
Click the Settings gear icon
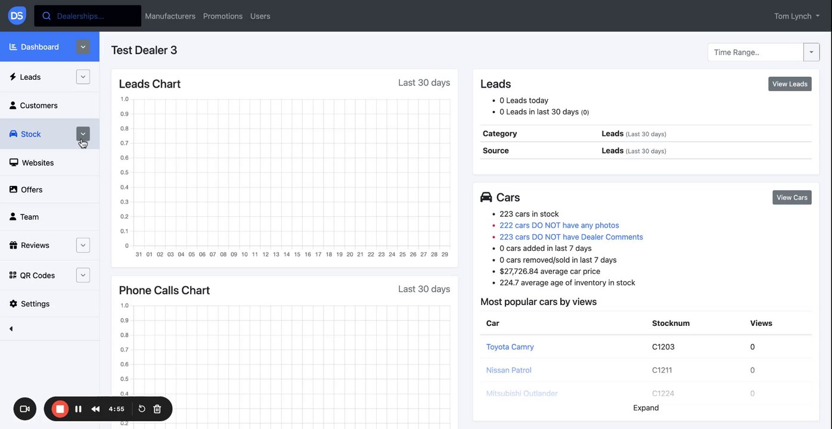tap(13, 304)
